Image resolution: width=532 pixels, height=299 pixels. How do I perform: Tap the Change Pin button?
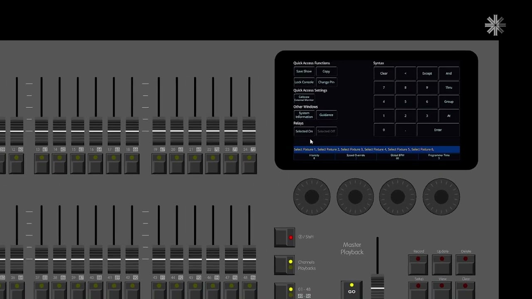(x=326, y=82)
